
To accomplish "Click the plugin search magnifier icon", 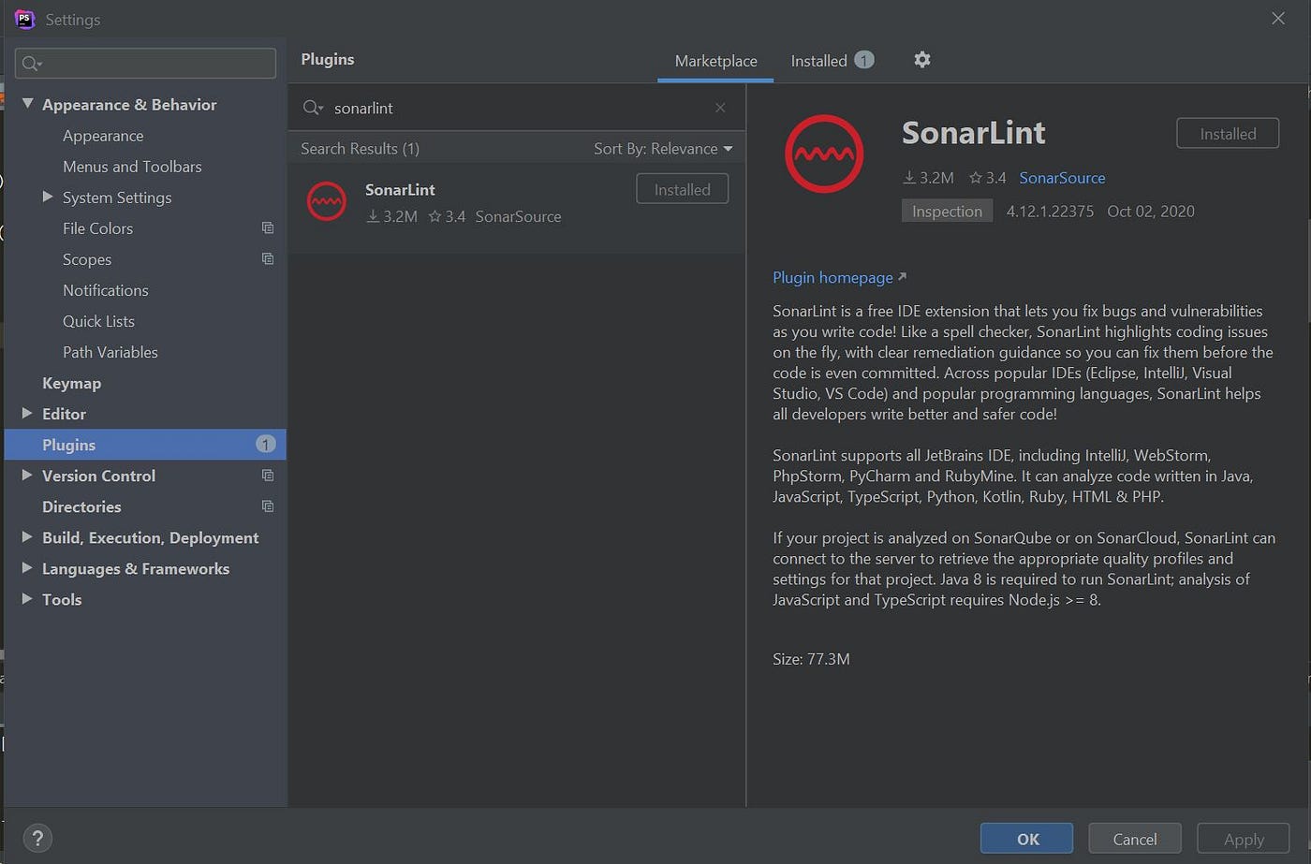I will [x=313, y=108].
